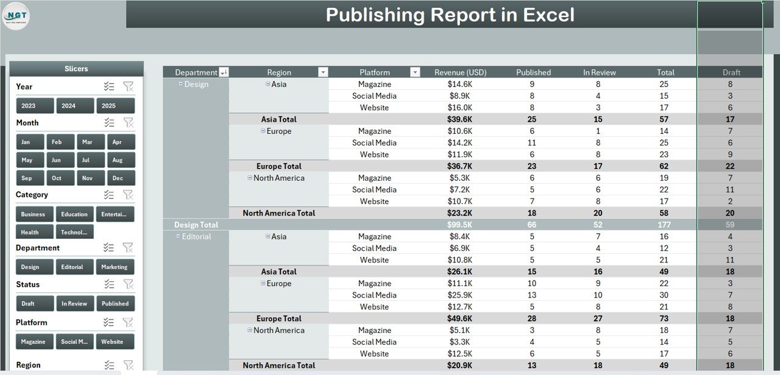Select Apr in the Month slicer
The width and height of the screenshot is (780, 375).
121,142
